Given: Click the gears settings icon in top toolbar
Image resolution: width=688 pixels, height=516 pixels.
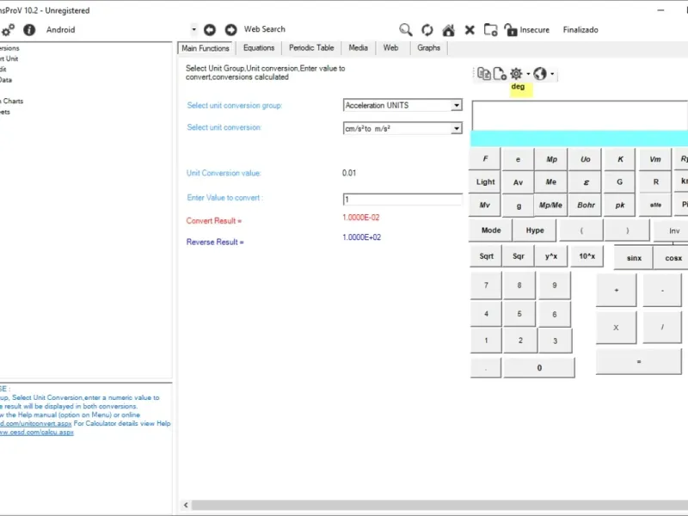Looking at the screenshot, I should pyautogui.click(x=8, y=30).
